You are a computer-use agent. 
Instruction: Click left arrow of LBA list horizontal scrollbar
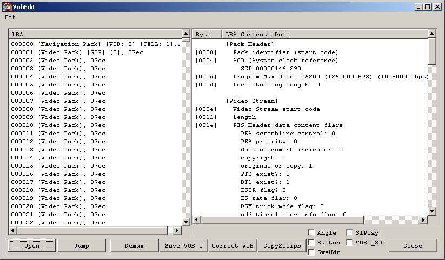click(x=12, y=230)
